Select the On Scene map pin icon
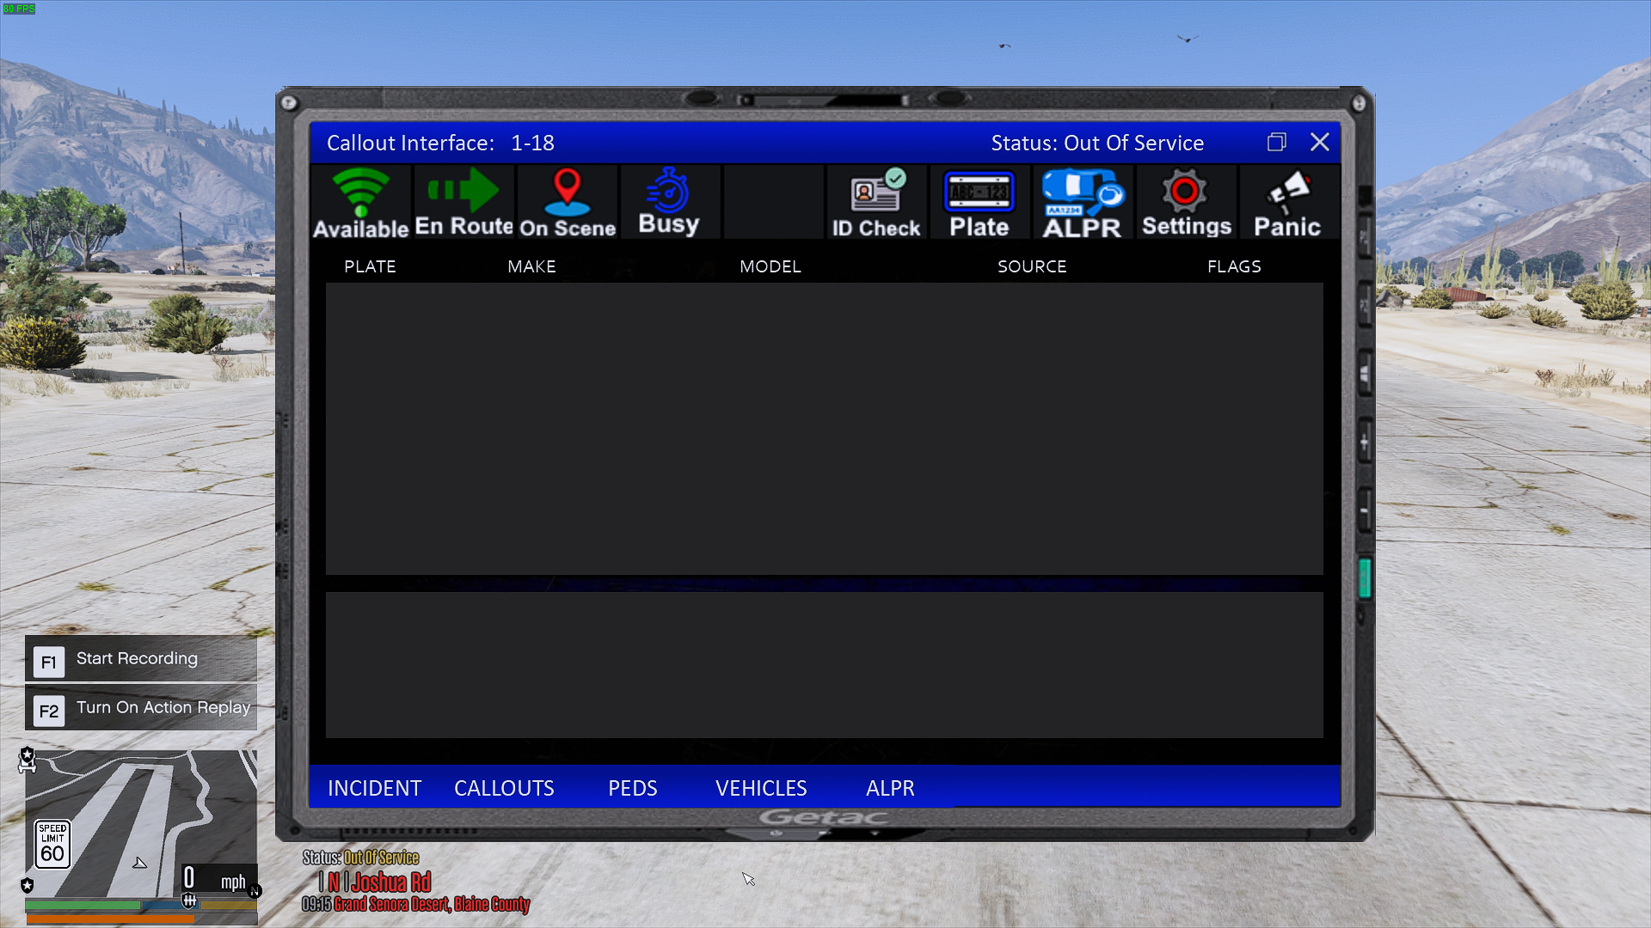1651x928 pixels. [x=567, y=203]
